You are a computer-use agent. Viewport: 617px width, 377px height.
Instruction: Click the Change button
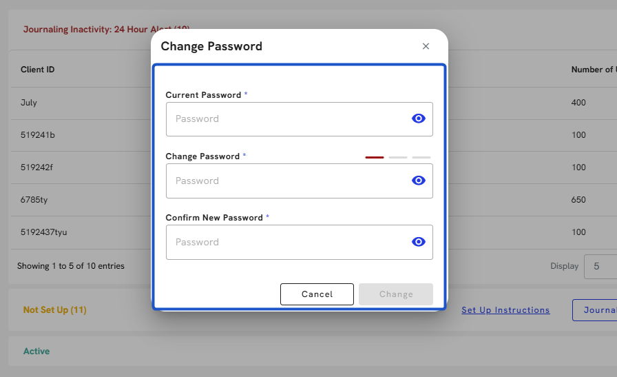point(396,294)
